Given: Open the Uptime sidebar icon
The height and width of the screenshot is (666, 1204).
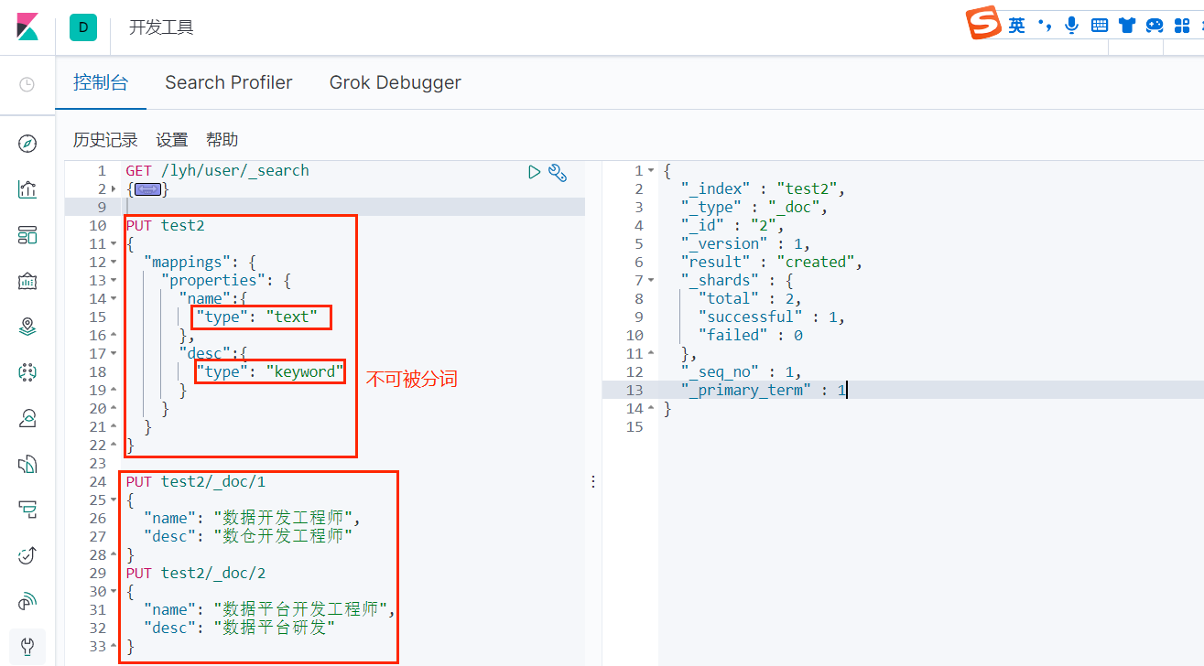Looking at the screenshot, I should 27,555.
